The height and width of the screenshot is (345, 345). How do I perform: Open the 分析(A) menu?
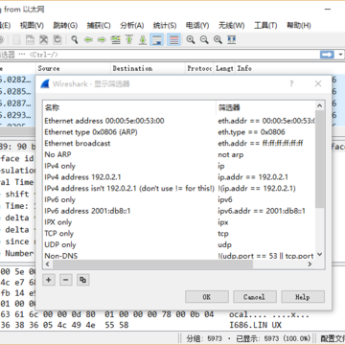132,25
